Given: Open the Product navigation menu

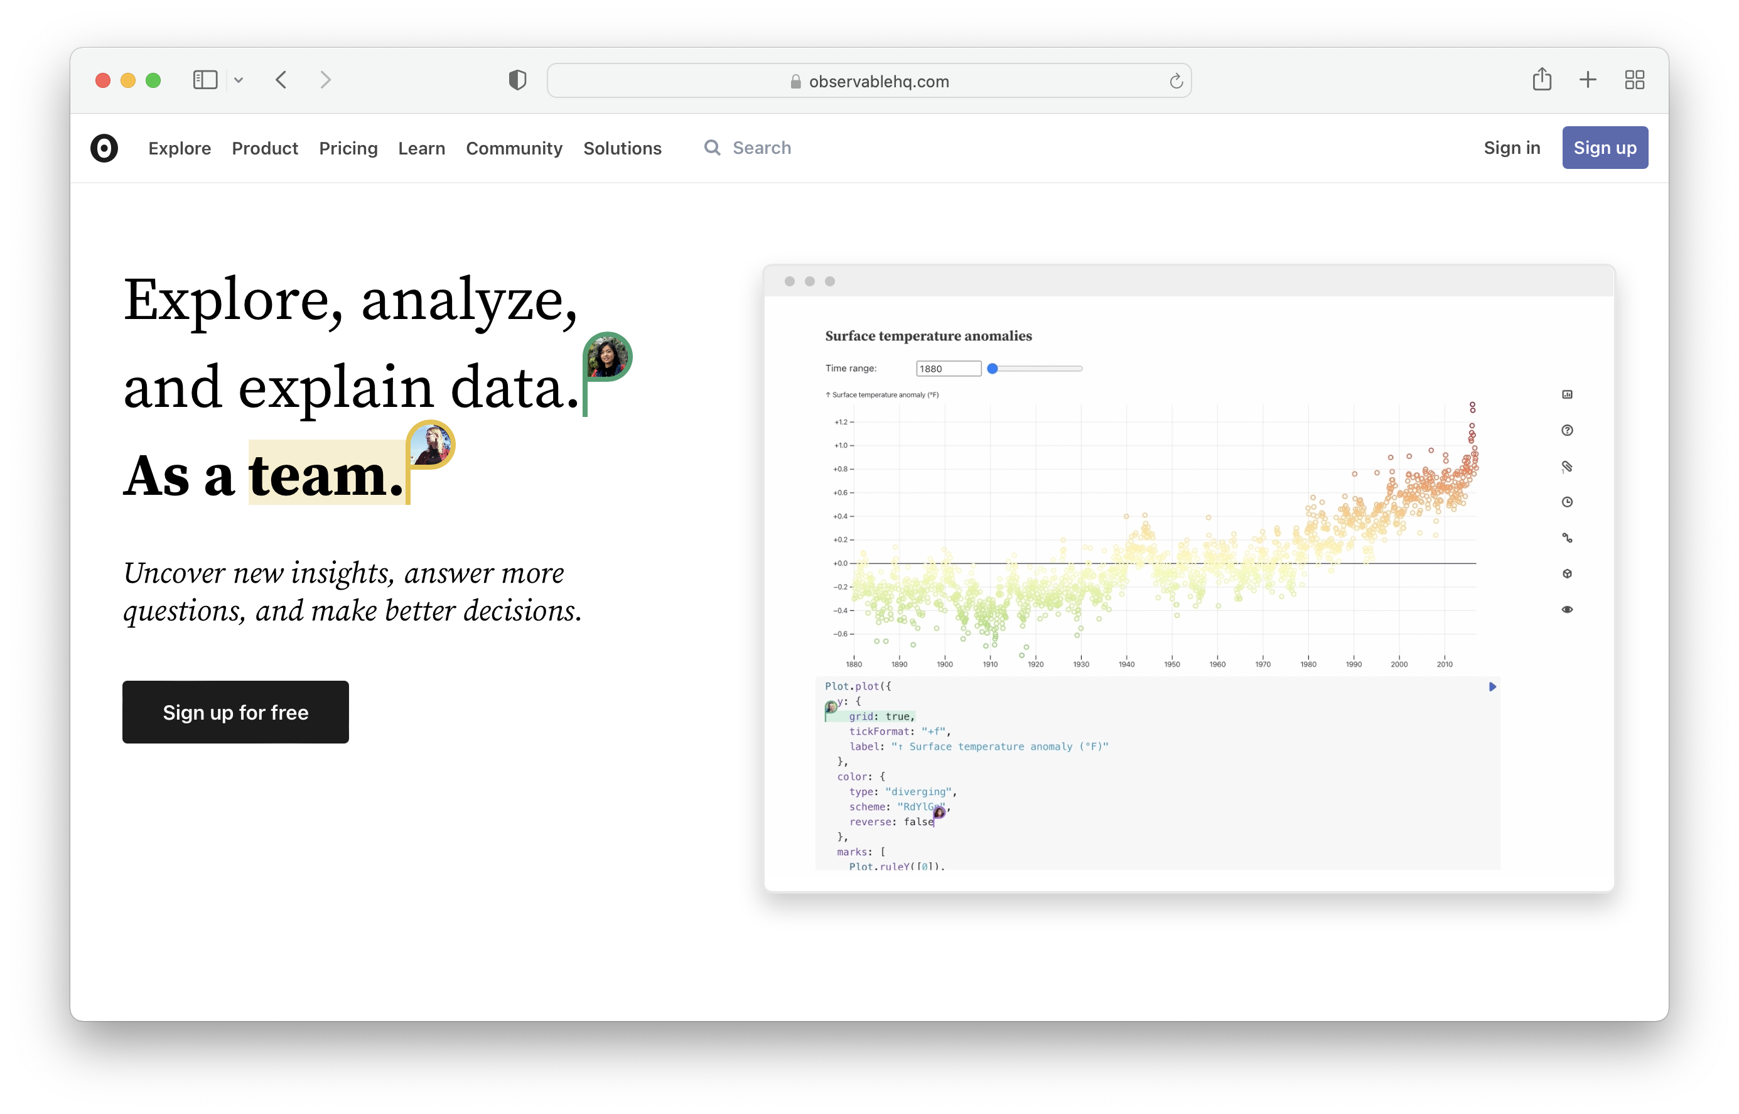Looking at the screenshot, I should (x=265, y=148).
